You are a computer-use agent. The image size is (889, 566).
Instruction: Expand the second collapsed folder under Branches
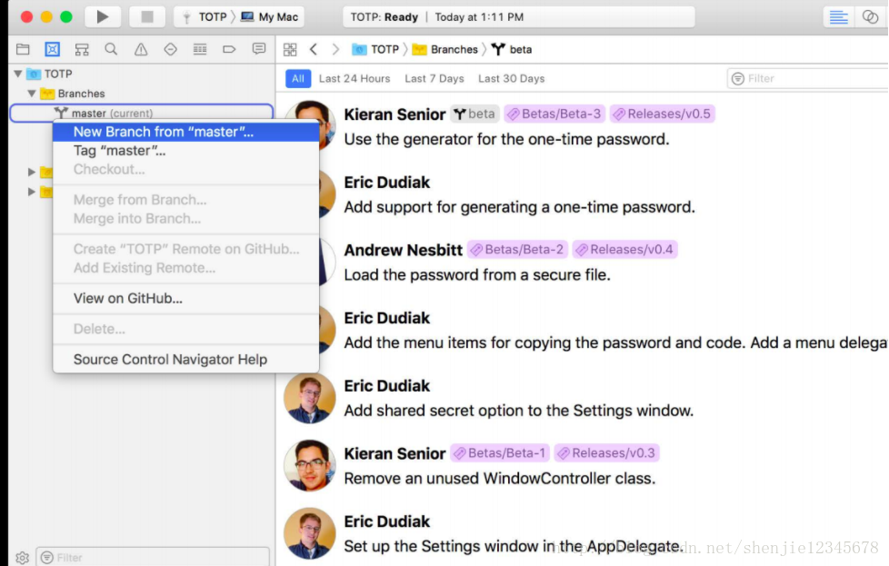coord(32,192)
